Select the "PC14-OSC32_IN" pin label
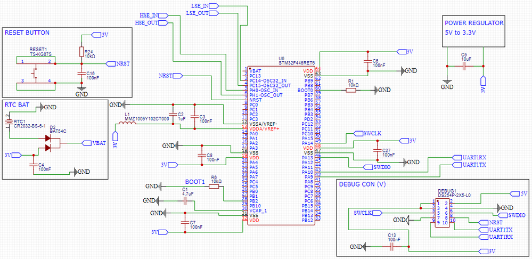This screenshot has height=259, width=532. tap(268, 81)
